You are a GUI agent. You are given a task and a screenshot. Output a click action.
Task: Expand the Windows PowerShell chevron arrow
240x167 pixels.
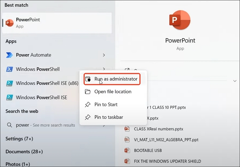coord(104,69)
